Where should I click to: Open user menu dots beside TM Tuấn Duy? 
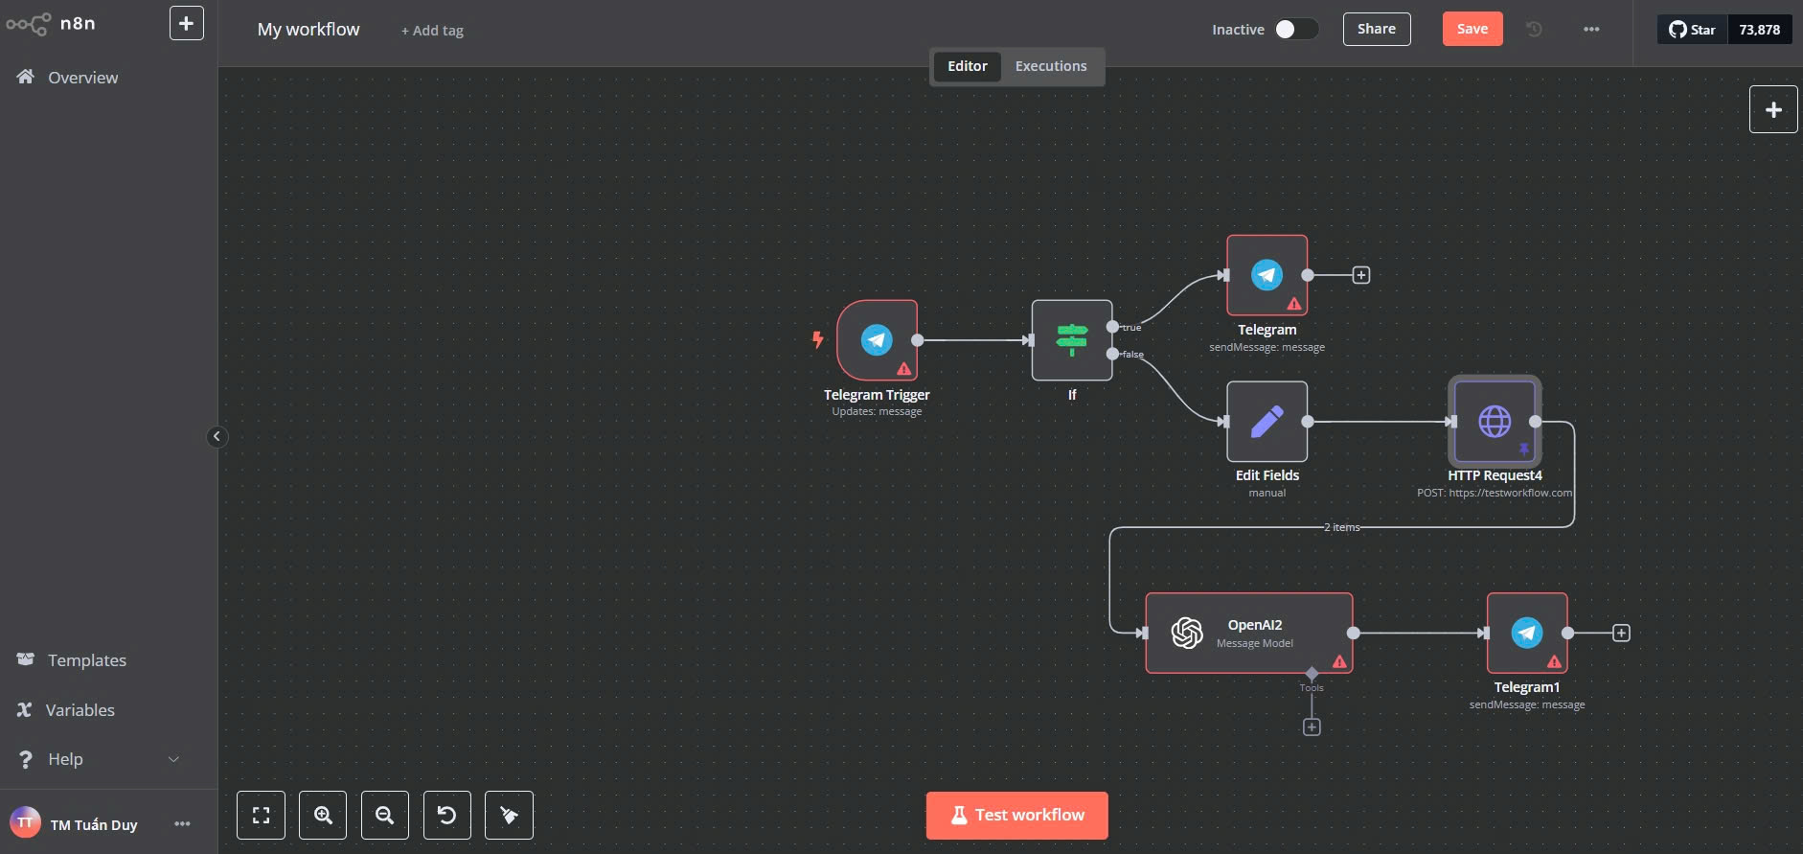pyautogui.click(x=182, y=824)
